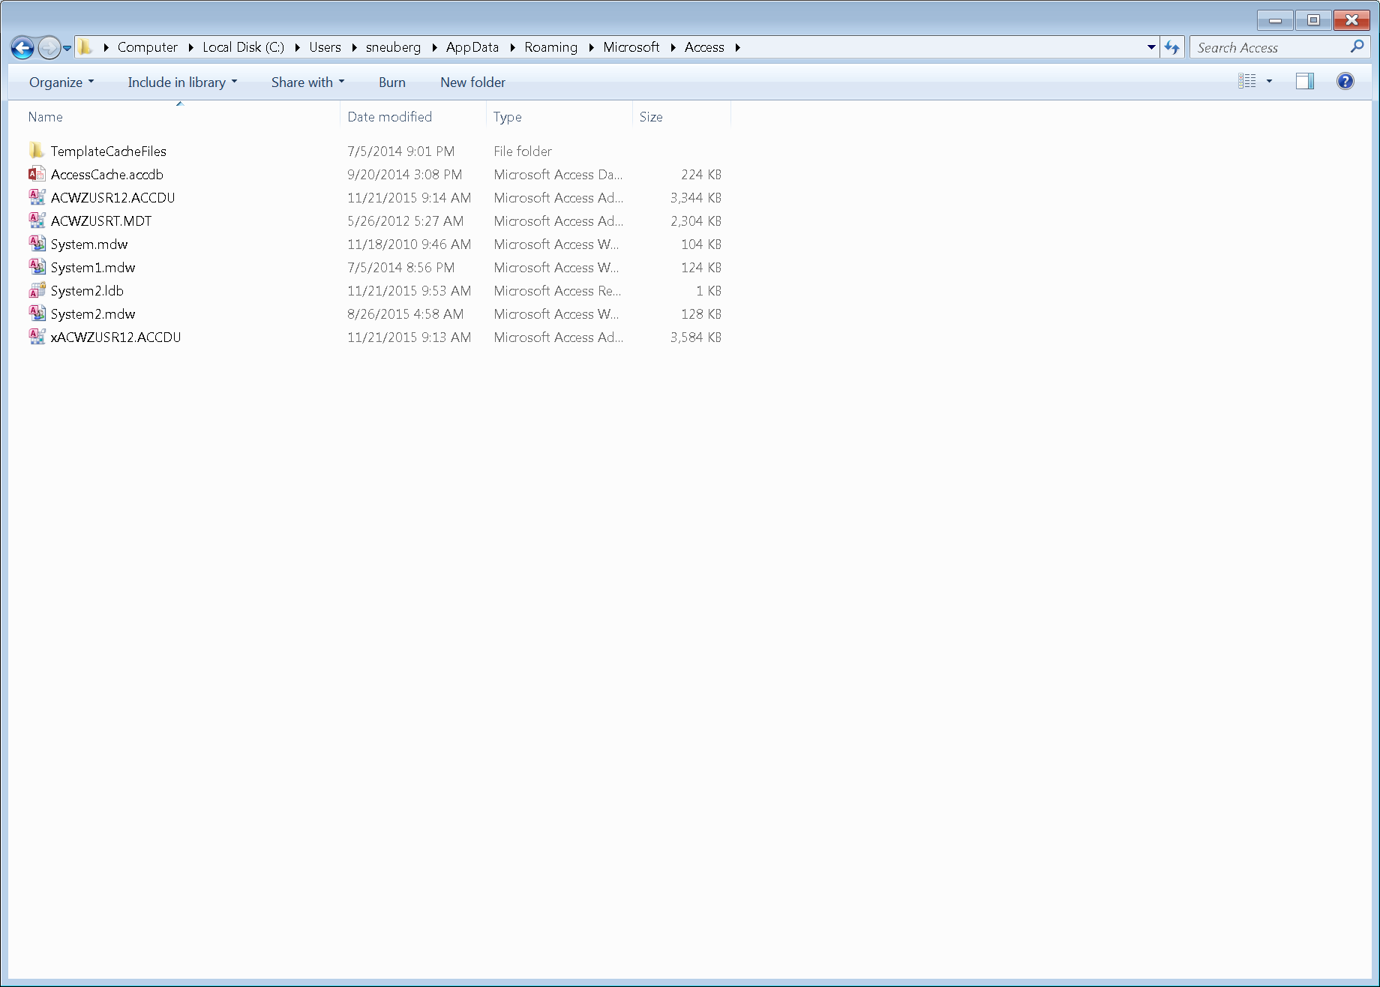The image size is (1380, 987).
Task: Select the System.mdw file icon
Action: point(37,244)
